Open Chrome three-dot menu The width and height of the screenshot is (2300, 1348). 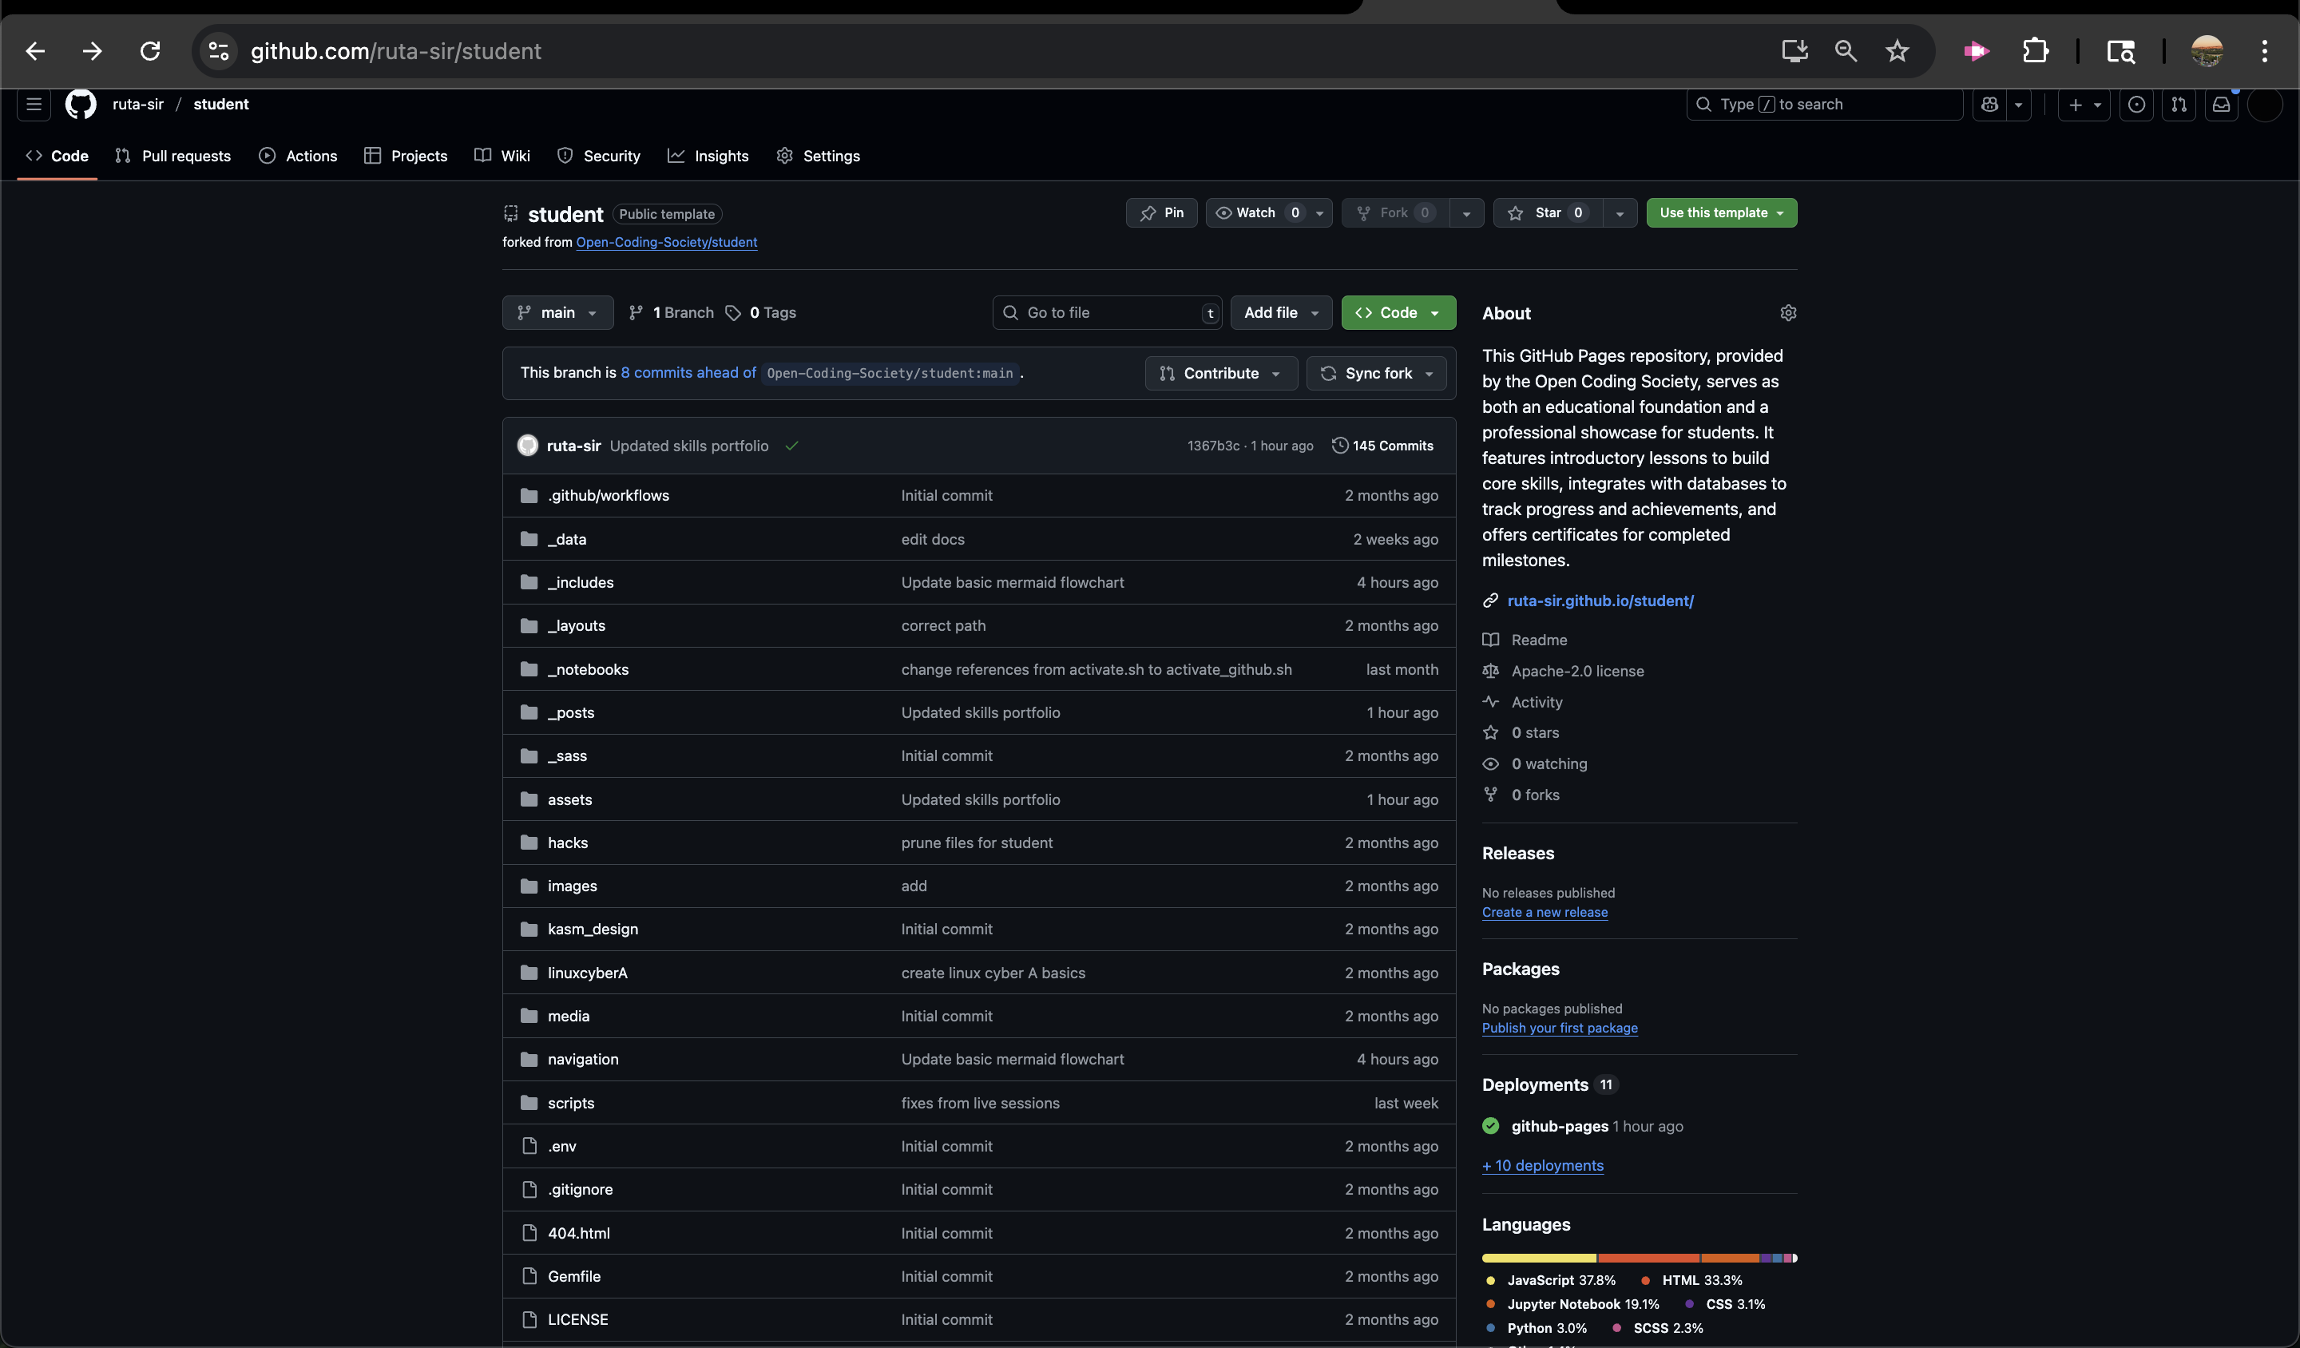(x=2264, y=51)
